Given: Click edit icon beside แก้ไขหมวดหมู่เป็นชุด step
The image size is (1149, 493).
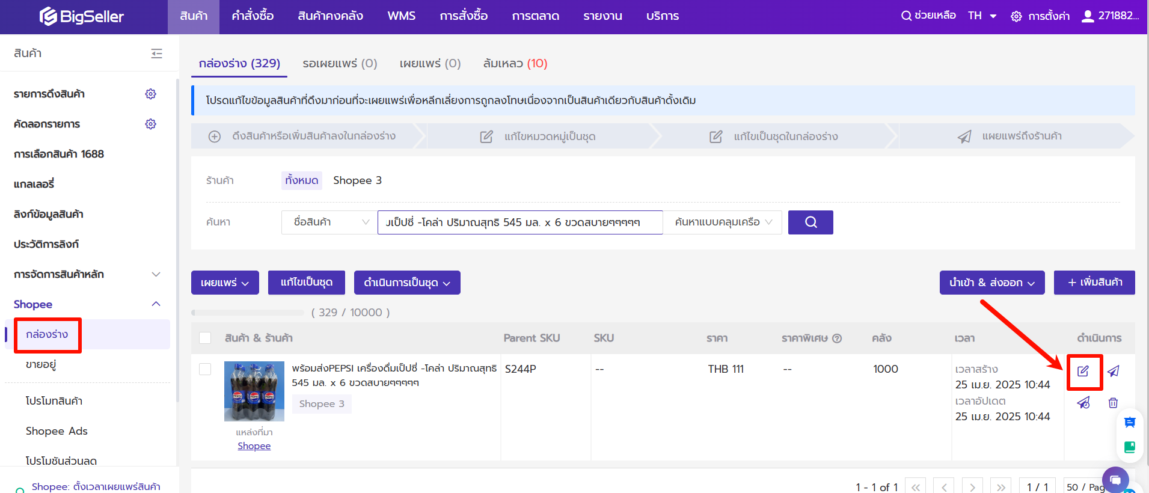Looking at the screenshot, I should (486, 136).
